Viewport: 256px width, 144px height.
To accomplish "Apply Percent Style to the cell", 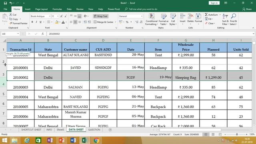I will [x=127, y=22].
